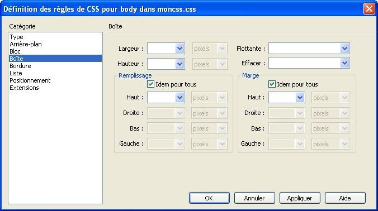Open Remplissage Gauche pixels unit dropdown
The height and width of the screenshot is (211, 378).
pos(222,144)
